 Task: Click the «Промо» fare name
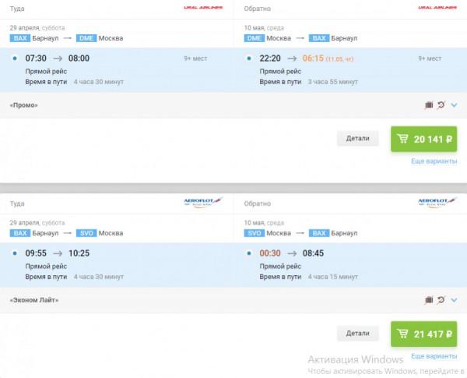pyautogui.click(x=24, y=105)
